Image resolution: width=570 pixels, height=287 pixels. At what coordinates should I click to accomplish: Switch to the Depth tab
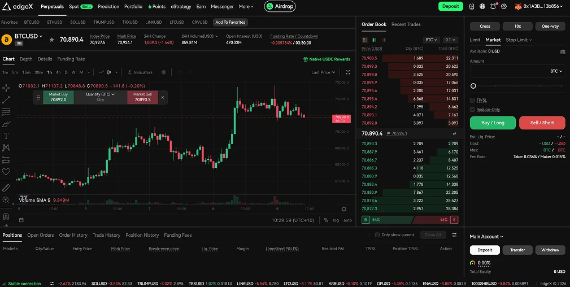(26, 59)
